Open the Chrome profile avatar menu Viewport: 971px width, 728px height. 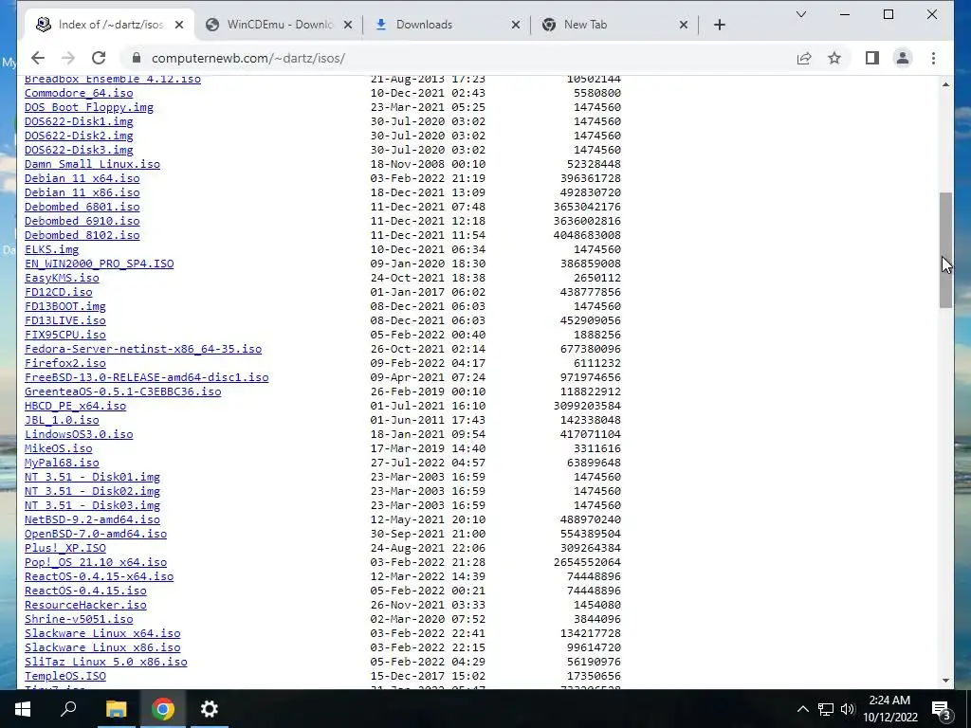(x=903, y=58)
